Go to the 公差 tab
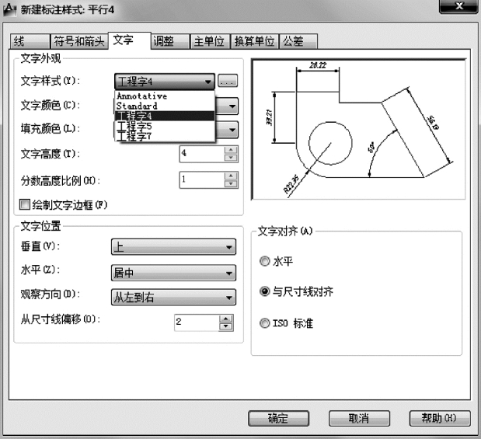The height and width of the screenshot is (439, 481). pos(293,42)
